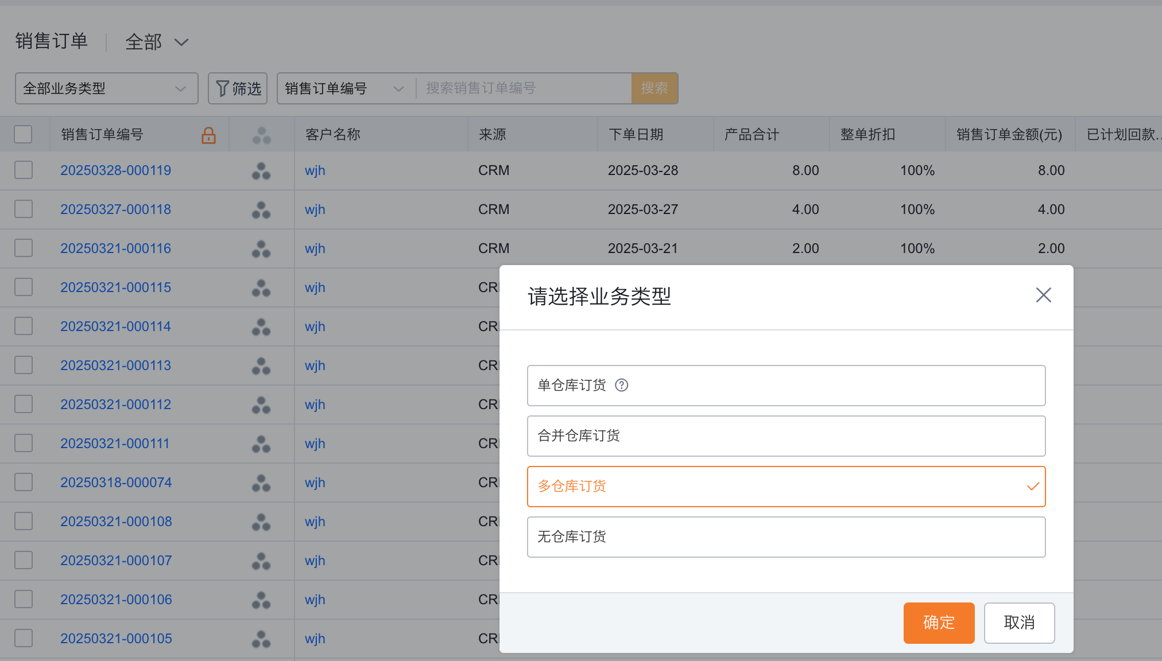
Task: Check the box for order 20250321-000113
Action: click(24, 365)
